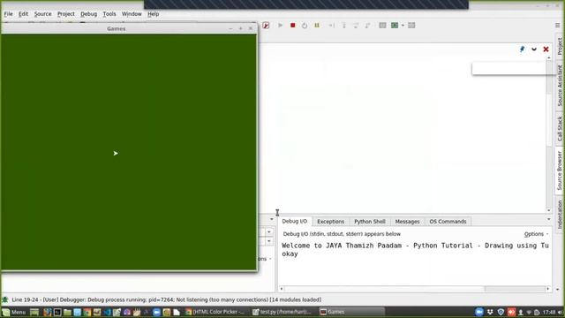565x318 pixels.
Task: Open the taskbar Menu button
Action: coord(14,312)
